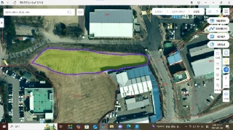The image size is (233, 130).
Task: Open the notification center on the taskbar
Action: (227, 127)
